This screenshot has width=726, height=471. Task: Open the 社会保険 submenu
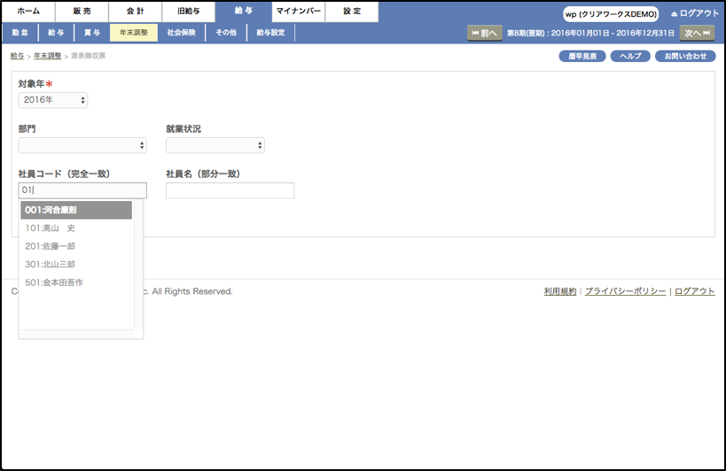(x=182, y=33)
